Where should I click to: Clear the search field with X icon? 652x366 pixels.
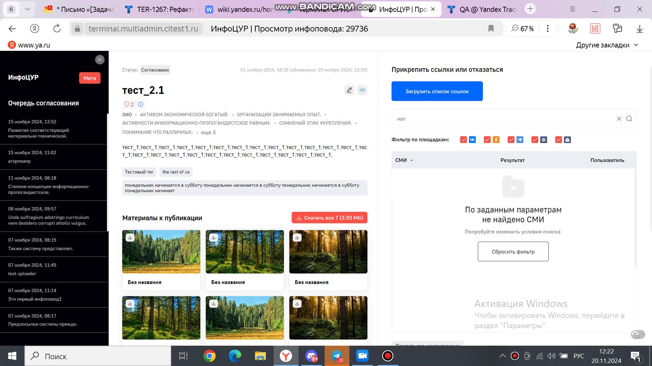pyautogui.click(x=619, y=119)
